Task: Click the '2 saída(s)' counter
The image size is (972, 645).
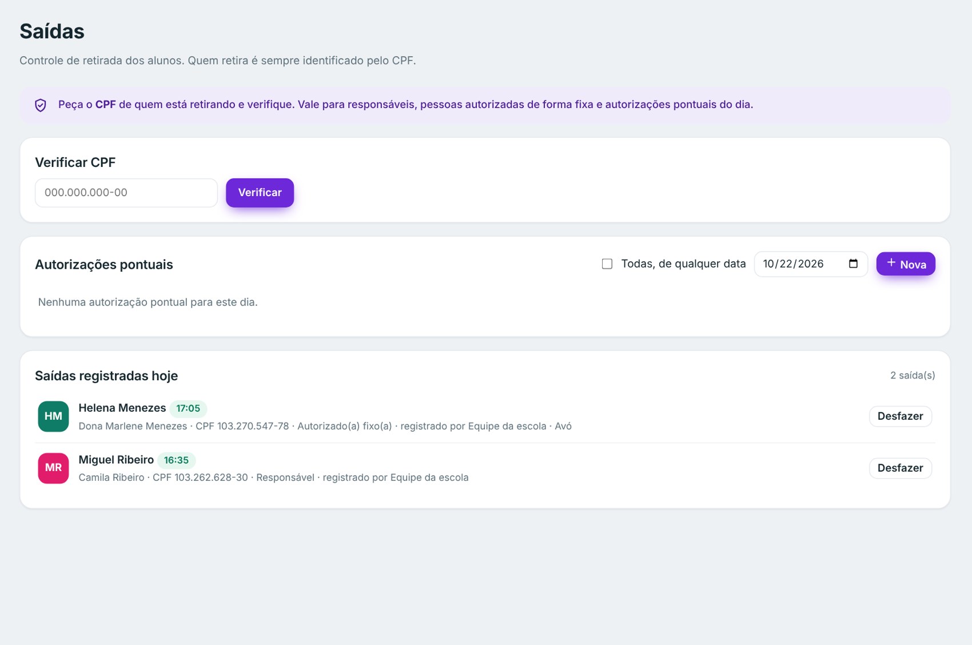Action: click(x=913, y=376)
